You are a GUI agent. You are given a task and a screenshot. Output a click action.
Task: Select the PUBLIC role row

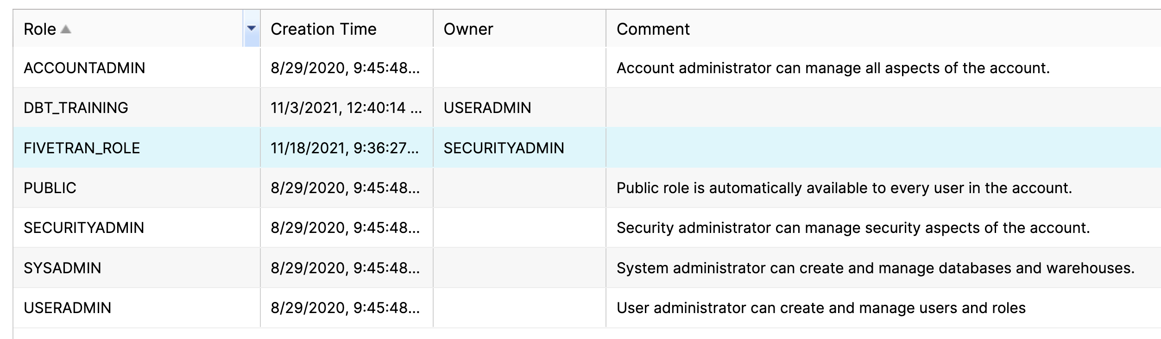coord(587,188)
